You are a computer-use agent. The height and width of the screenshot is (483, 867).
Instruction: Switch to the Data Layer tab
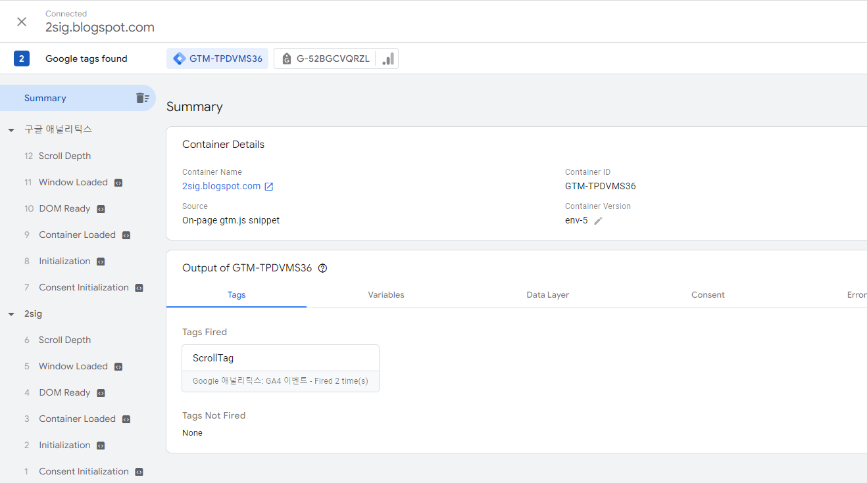[x=548, y=295]
